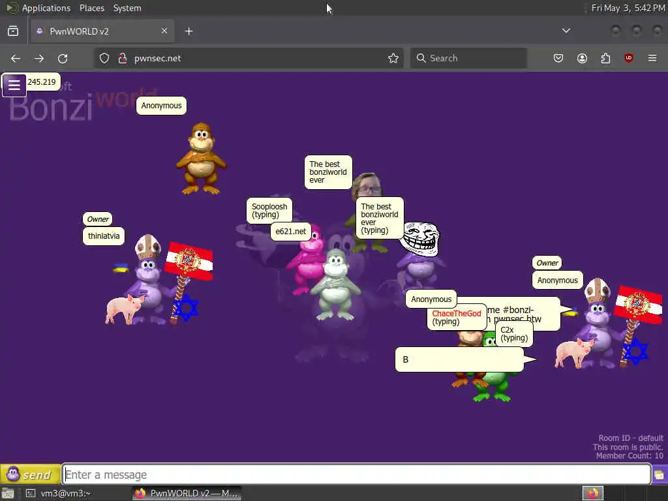668x501 pixels.
Task: Click the Firefox tab overview icon
Action: pyautogui.click(x=13, y=31)
